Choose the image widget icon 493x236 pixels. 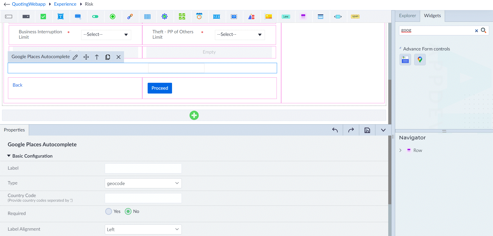tap(269, 17)
